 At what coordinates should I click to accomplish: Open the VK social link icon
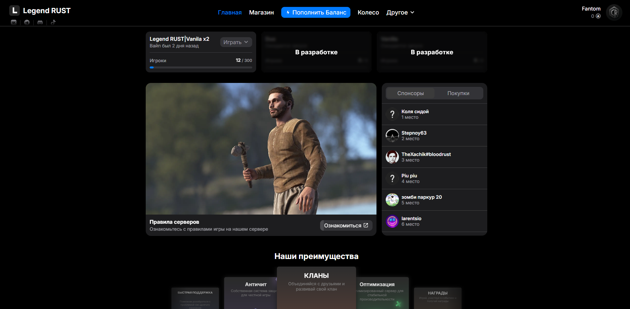tap(14, 22)
